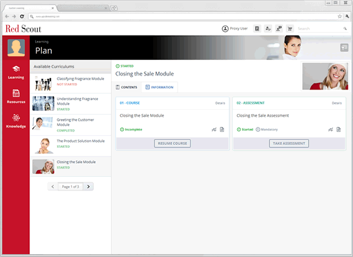Reload the browser page
The width and height of the screenshot is (353, 257).
tap(22, 16)
